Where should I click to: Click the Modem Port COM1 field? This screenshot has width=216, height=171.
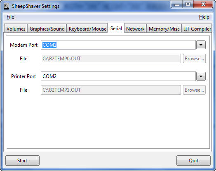point(118,45)
